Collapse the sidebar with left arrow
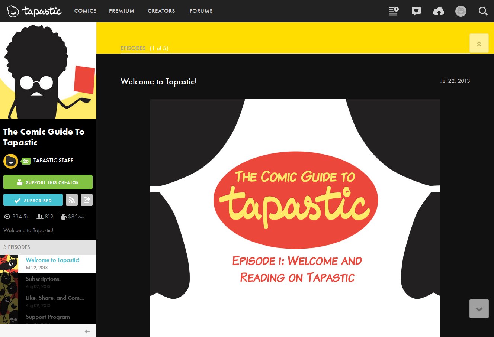Screen dimensions: 494x337 (x=87, y=331)
